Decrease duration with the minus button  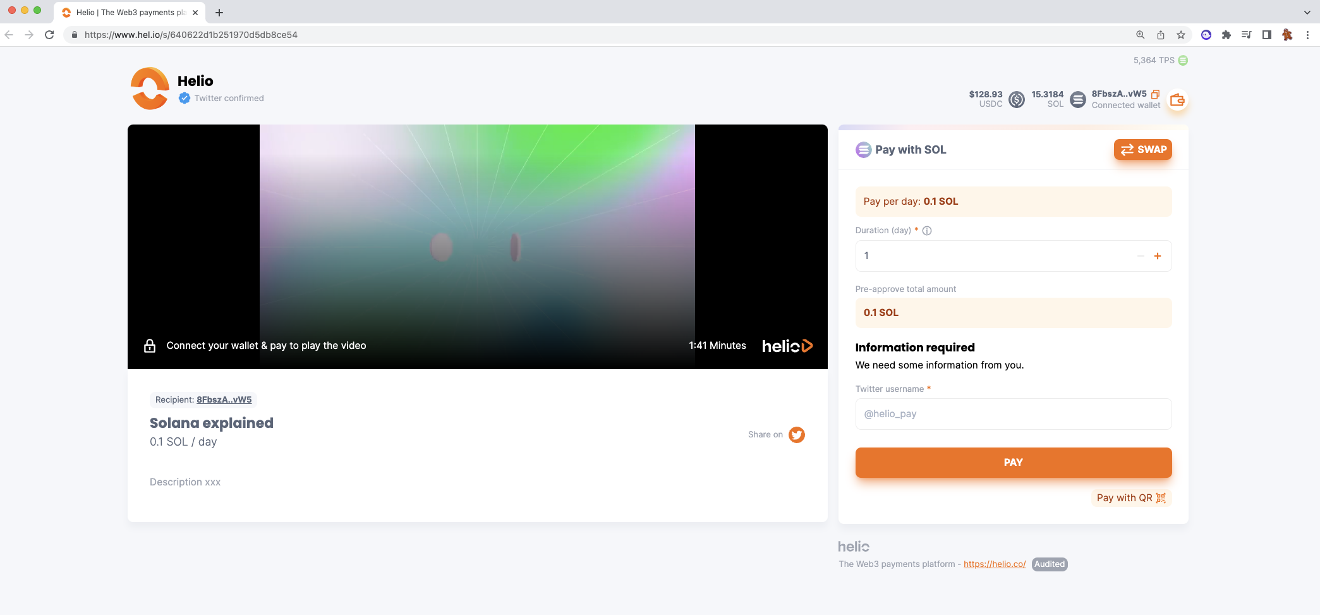(1141, 256)
